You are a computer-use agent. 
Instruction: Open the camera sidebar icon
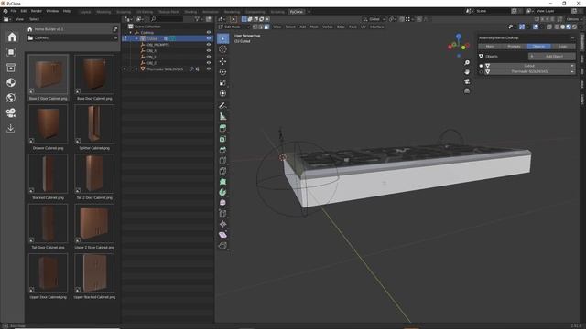[x=11, y=112]
